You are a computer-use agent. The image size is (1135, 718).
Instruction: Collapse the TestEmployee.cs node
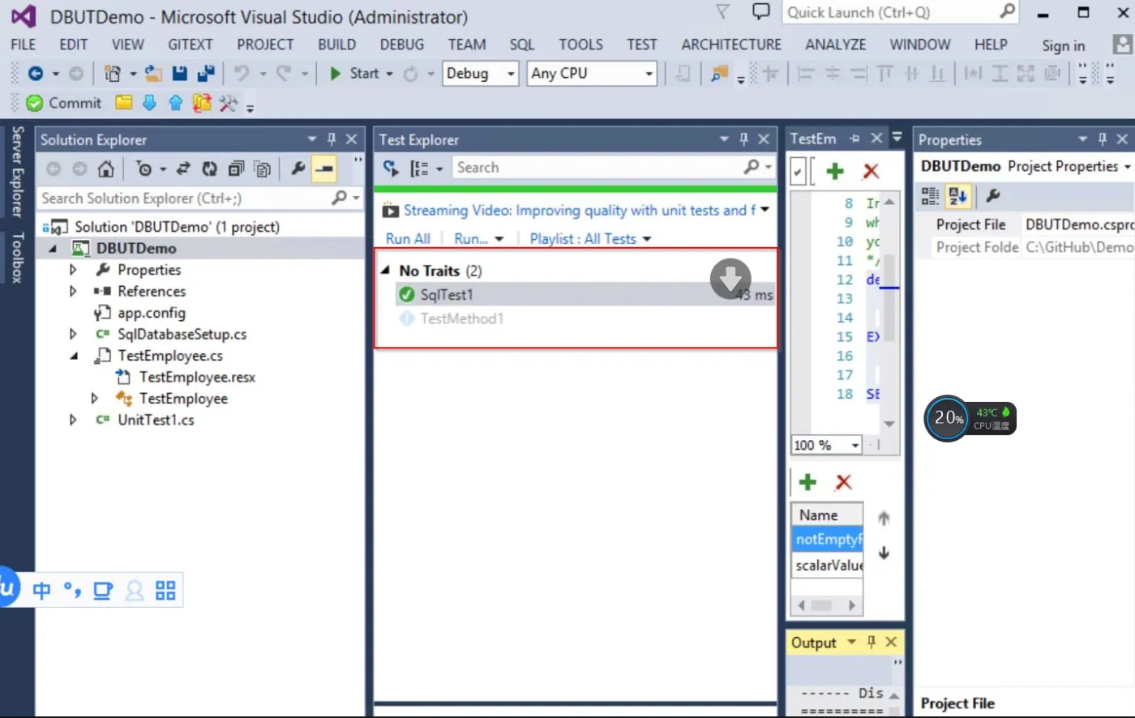(74, 356)
